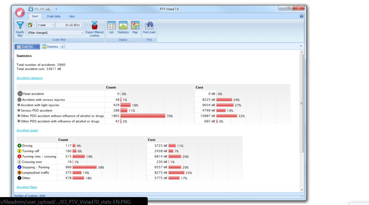369x205 pixels.
Task: Click the count value 1863
Action: pyautogui.click(x=115, y=116)
